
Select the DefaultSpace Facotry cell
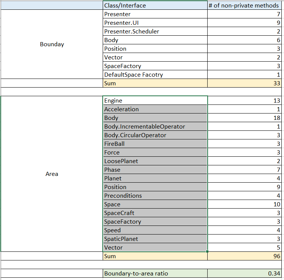point(155,74)
